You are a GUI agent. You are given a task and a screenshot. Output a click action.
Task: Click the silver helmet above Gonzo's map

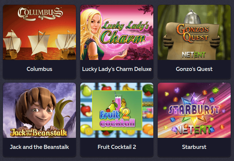192,17
